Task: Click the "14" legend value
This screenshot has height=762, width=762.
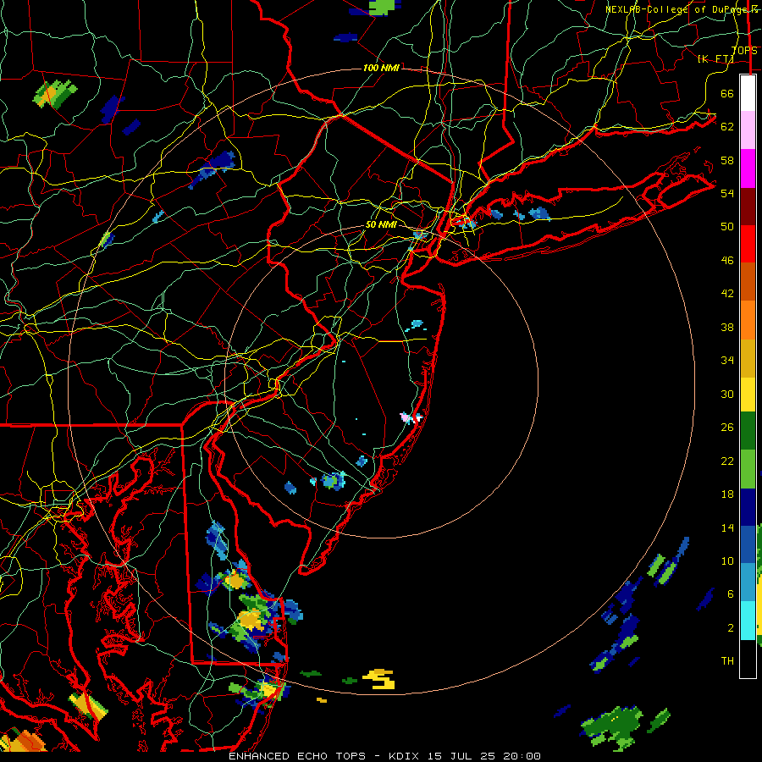Action: [x=727, y=527]
